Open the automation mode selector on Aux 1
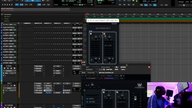Image resolution: width=192 pixels, height=108 pixels. coord(12,91)
